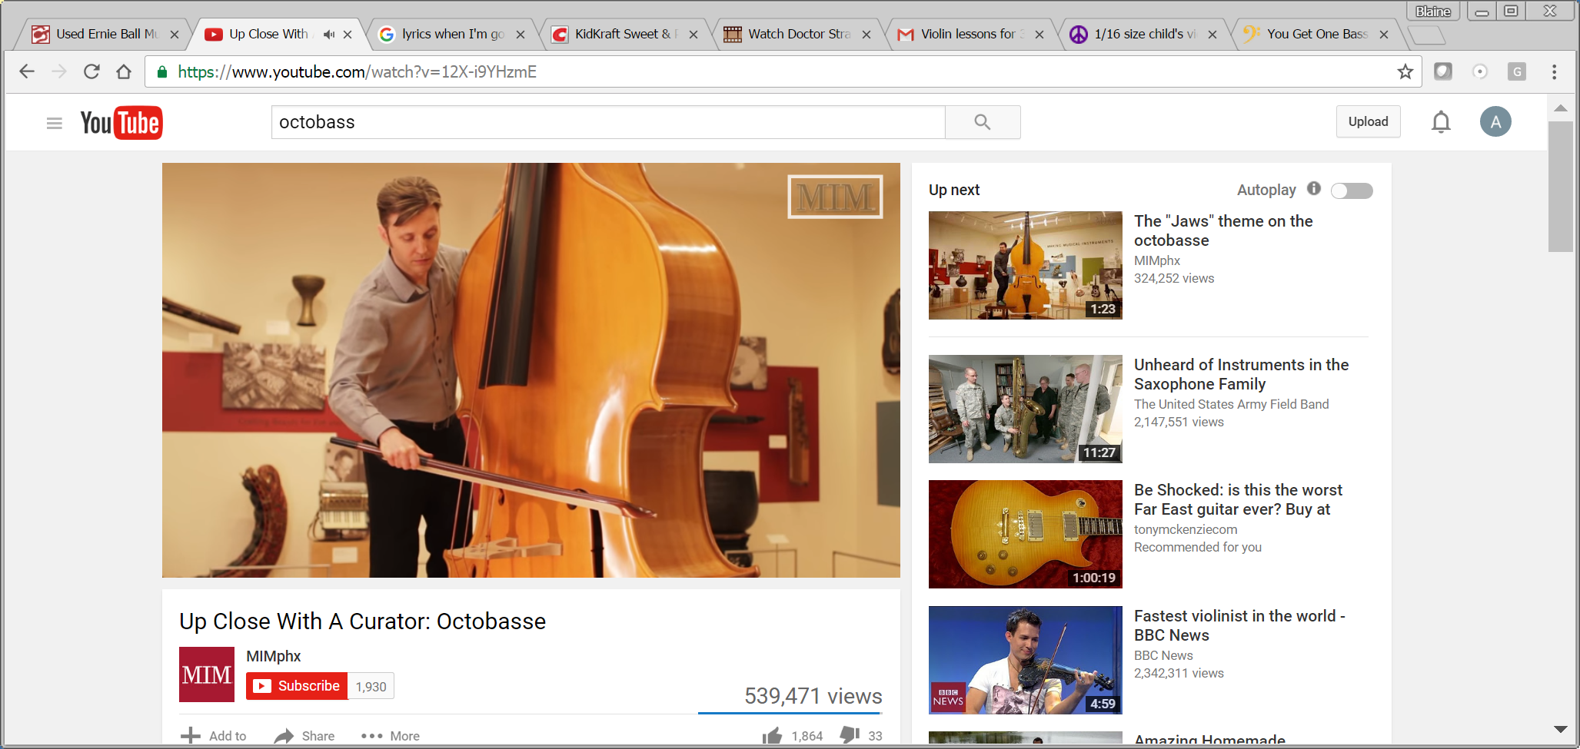Image resolution: width=1580 pixels, height=749 pixels.
Task: Switch to the Watch Doctor Strange tab
Action: click(798, 35)
